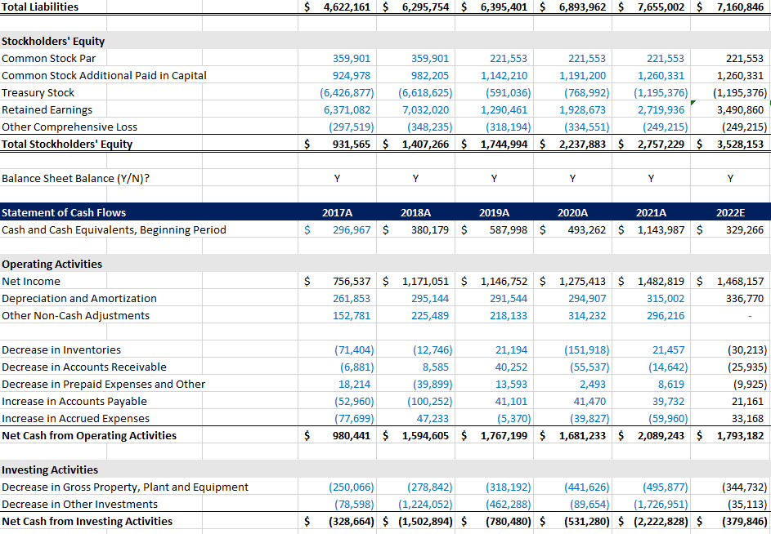Click the 2022E Retained Earnings value 3,490,860
Viewport: 771px width, 534px height.
(x=740, y=110)
